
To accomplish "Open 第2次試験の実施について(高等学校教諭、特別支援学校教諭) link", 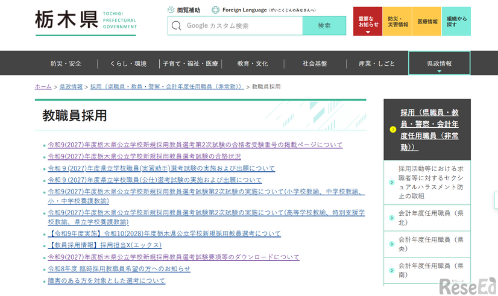I will pyautogui.click(x=206, y=217).
